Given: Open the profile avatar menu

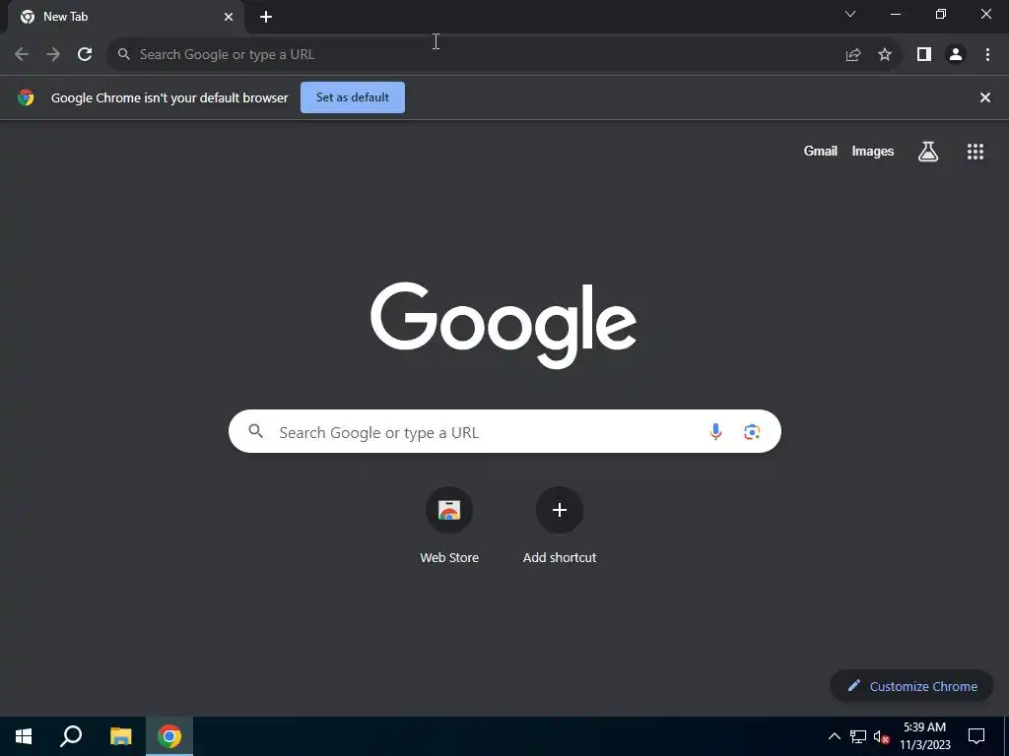Looking at the screenshot, I should coord(956,55).
